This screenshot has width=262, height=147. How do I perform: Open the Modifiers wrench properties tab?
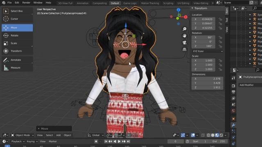point(233,125)
